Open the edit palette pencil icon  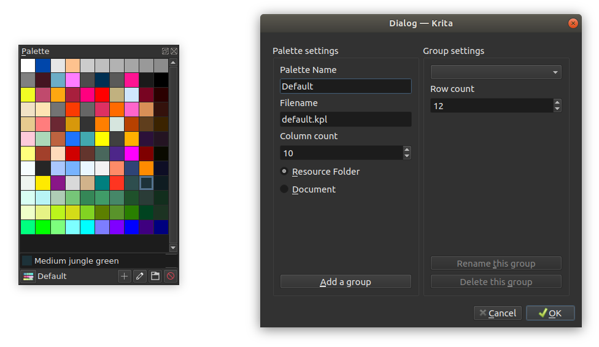point(140,276)
